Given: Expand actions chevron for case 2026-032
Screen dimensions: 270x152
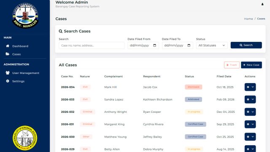Looking at the screenshot, I should click(253, 112).
